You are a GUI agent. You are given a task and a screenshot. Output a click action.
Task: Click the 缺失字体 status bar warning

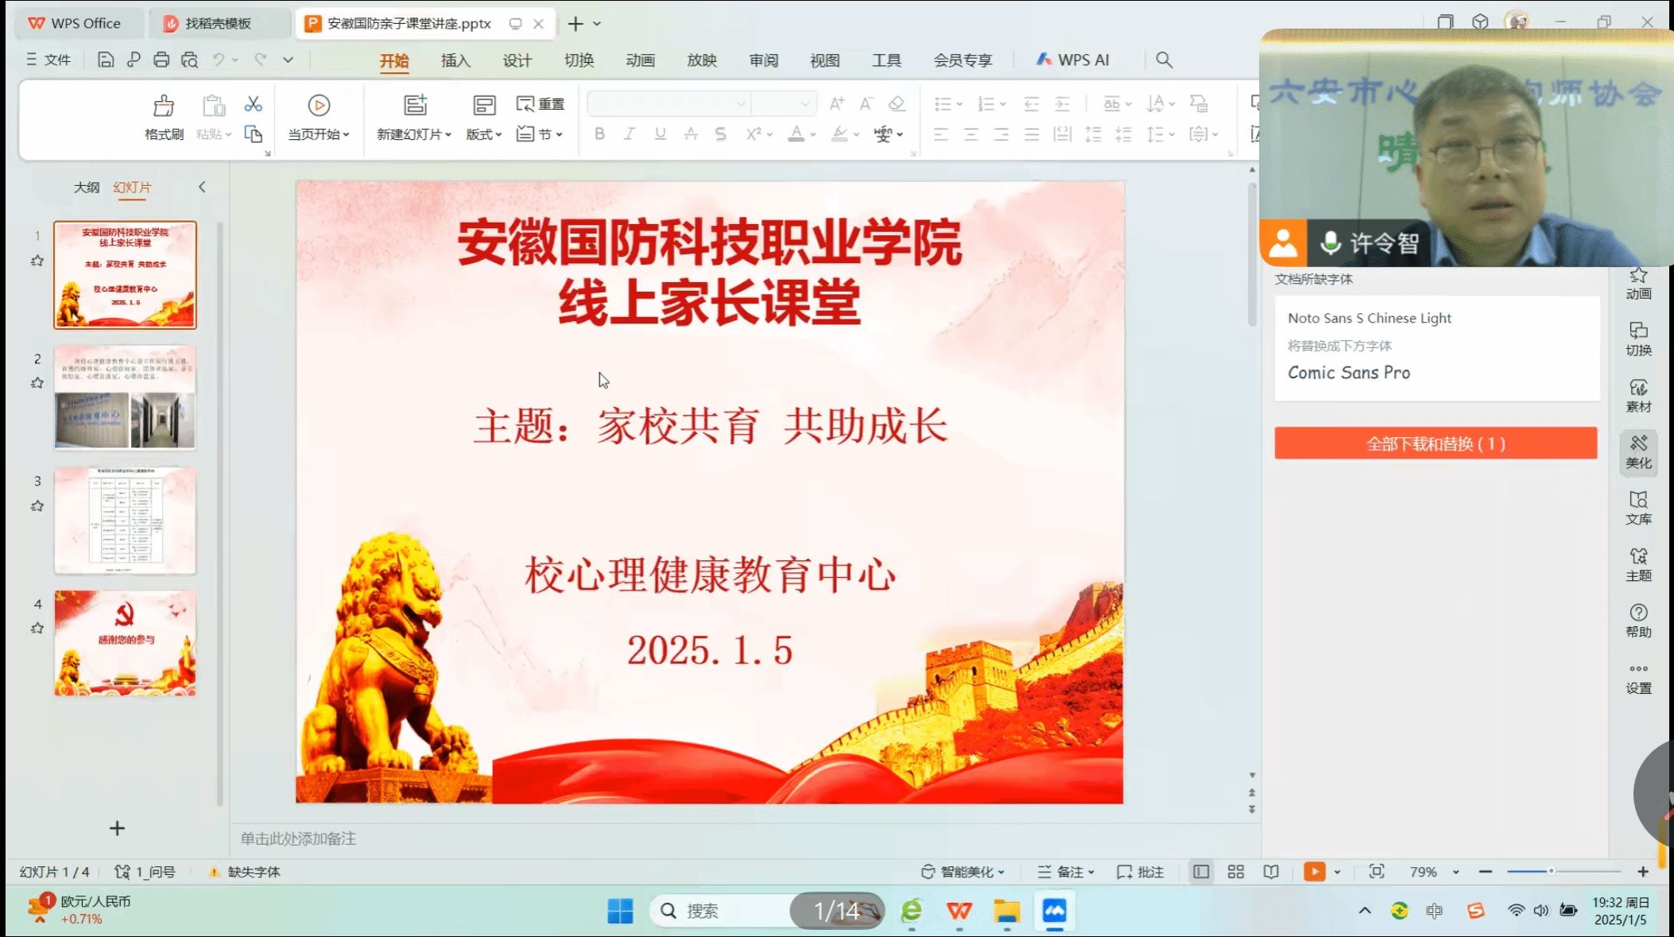[x=246, y=872]
